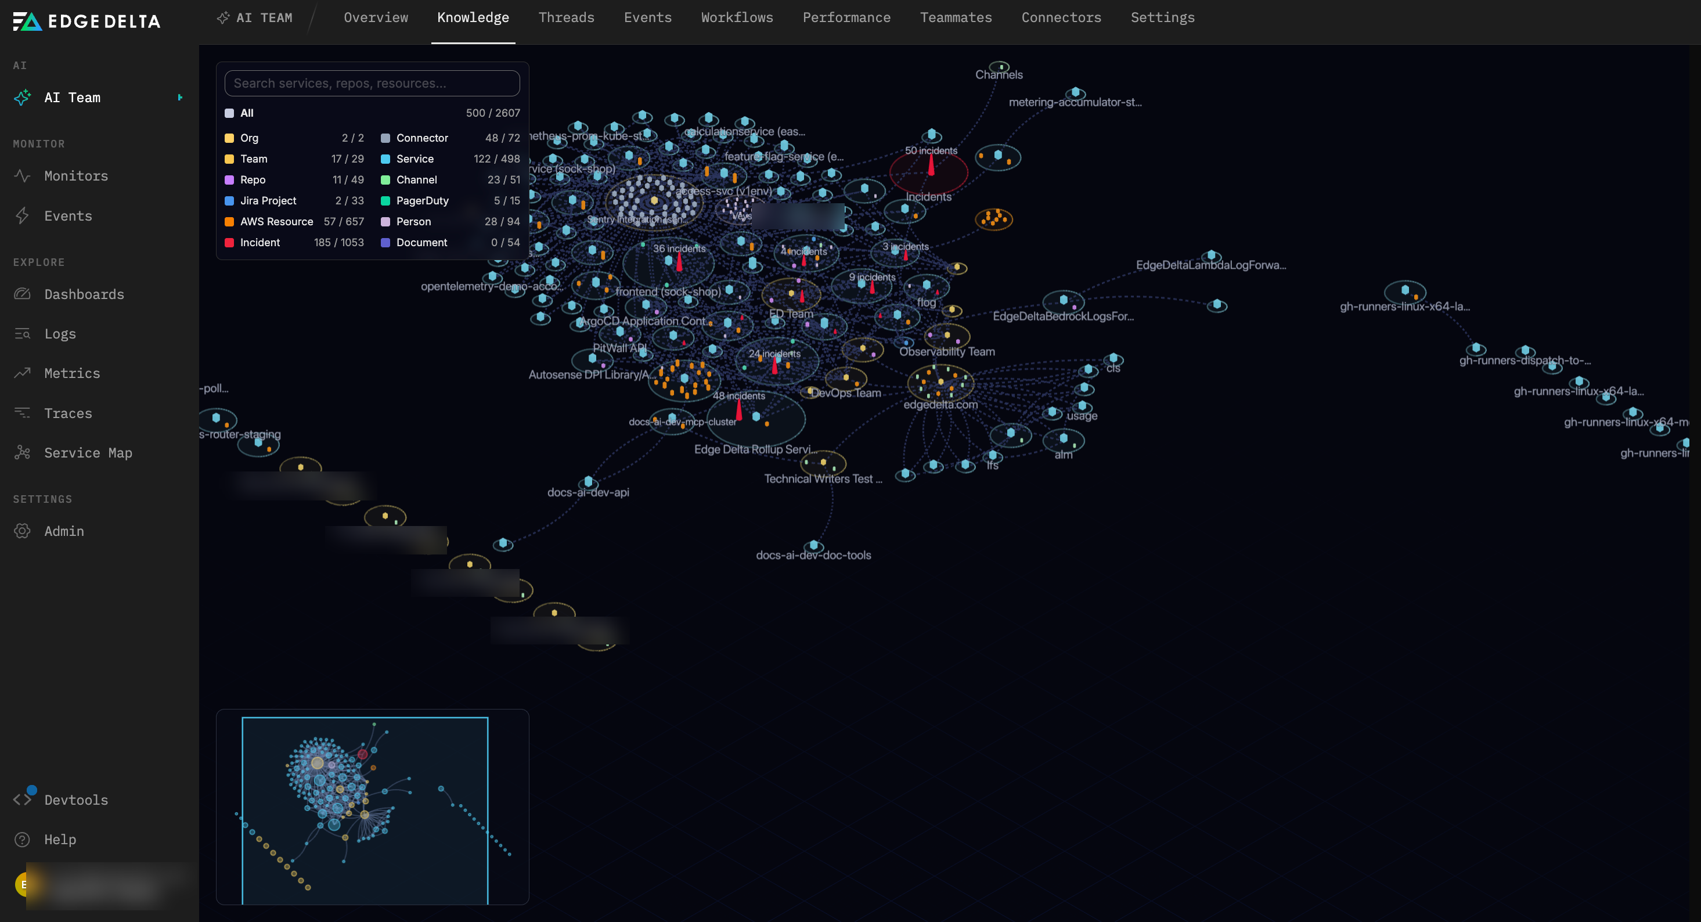Go to Dashboards in sidebar

click(84, 294)
